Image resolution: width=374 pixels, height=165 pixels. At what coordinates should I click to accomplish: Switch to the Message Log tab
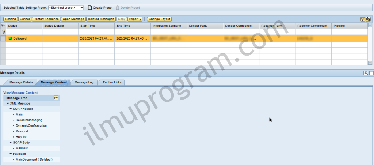[84, 82]
